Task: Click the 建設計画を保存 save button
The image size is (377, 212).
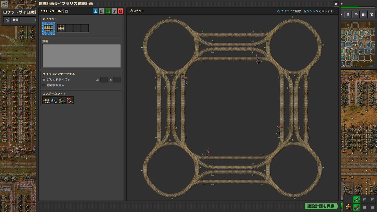Action: pos(322,206)
